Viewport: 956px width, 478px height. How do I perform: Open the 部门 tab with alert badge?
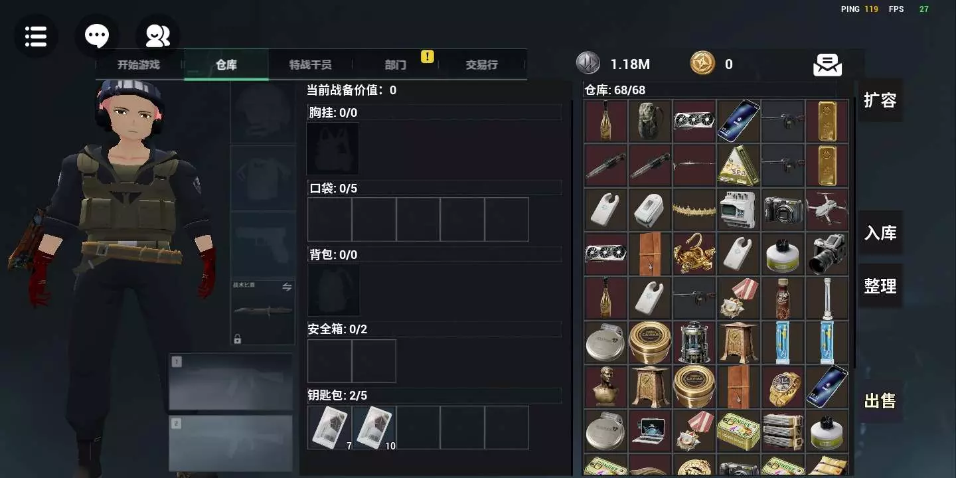tap(396, 65)
